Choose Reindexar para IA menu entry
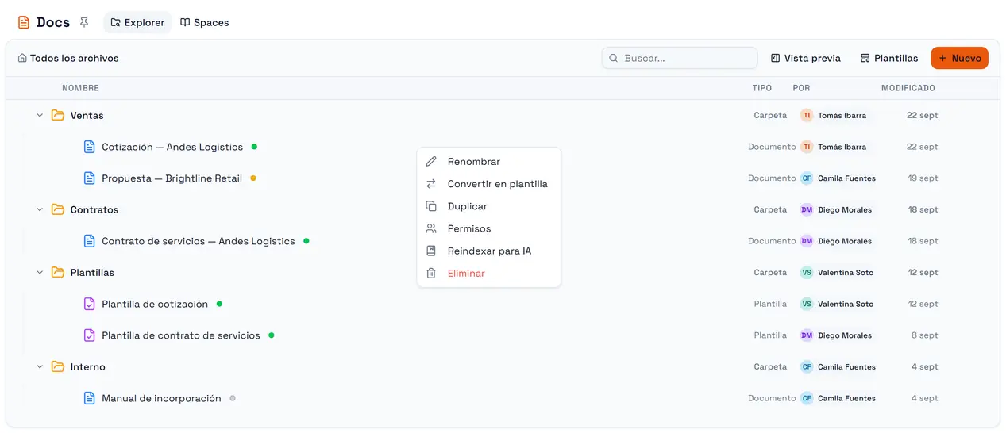 point(489,251)
